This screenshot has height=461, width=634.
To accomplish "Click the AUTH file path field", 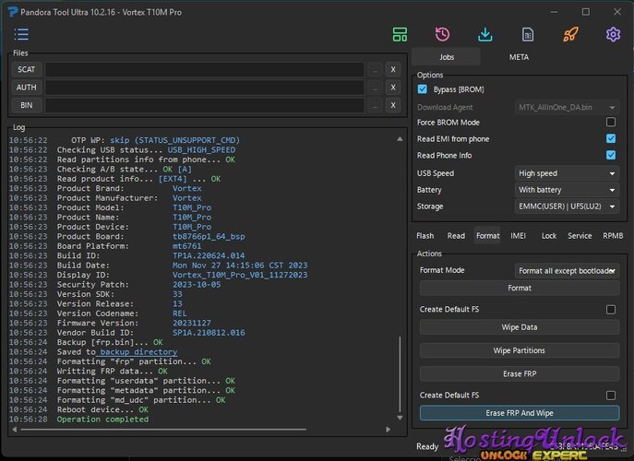I will point(205,88).
